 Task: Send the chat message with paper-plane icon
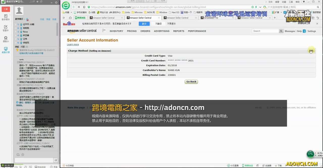coord(56,160)
